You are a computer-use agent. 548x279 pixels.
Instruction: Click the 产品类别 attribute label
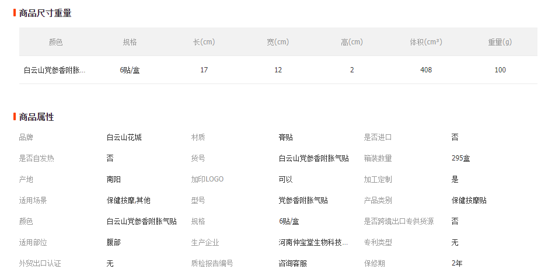(x=378, y=200)
